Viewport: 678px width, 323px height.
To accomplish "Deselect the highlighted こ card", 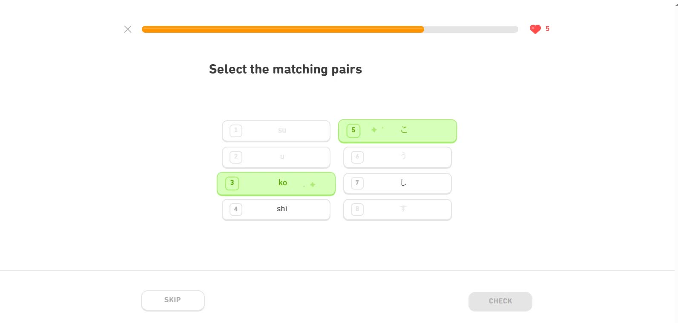I will point(397,130).
